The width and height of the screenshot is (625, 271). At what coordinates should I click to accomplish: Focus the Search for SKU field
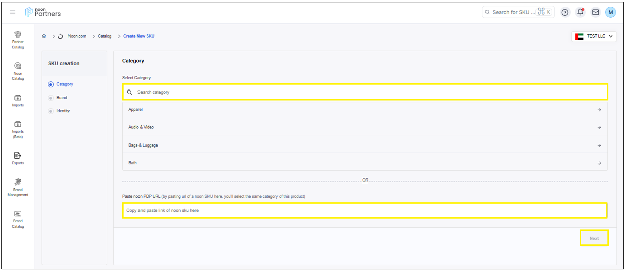(x=518, y=12)
